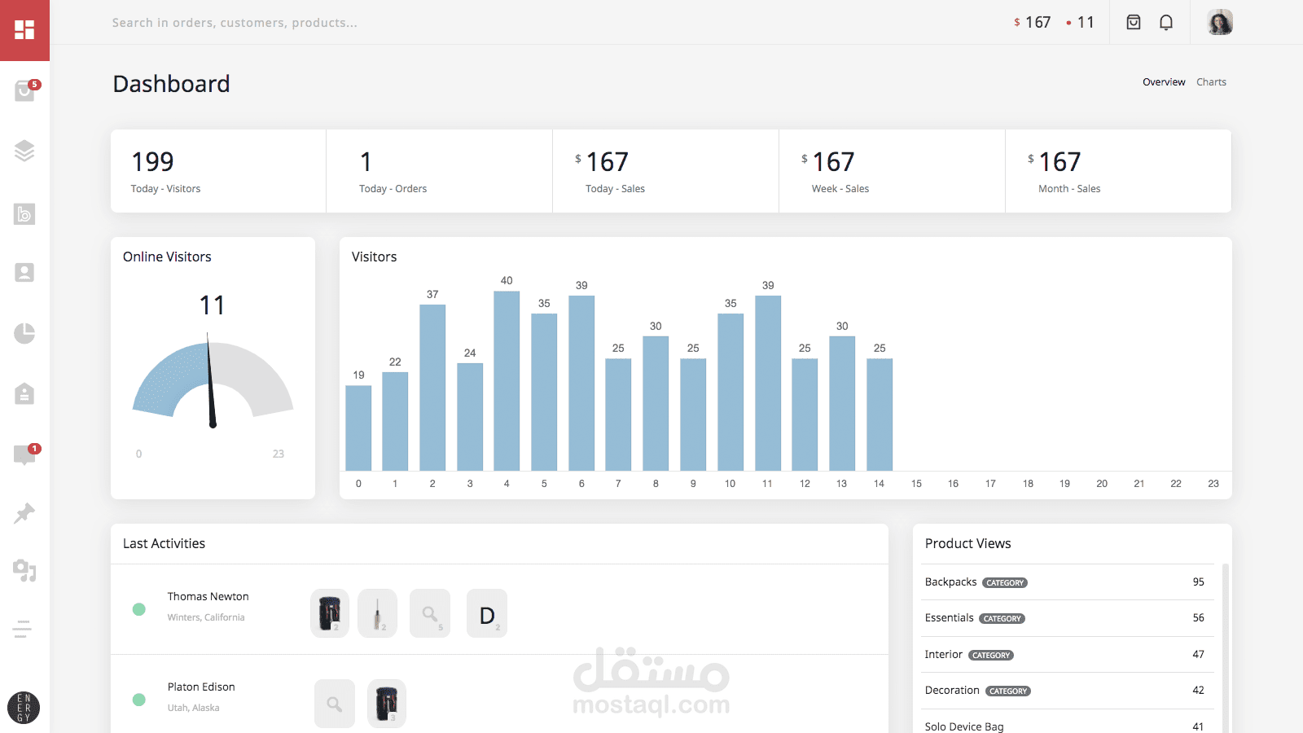Click the Today - Sales card

click(665, 171)
